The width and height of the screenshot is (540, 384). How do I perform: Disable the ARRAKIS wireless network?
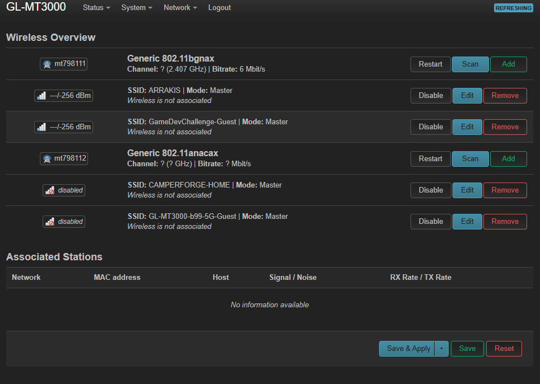coord(431,96)
